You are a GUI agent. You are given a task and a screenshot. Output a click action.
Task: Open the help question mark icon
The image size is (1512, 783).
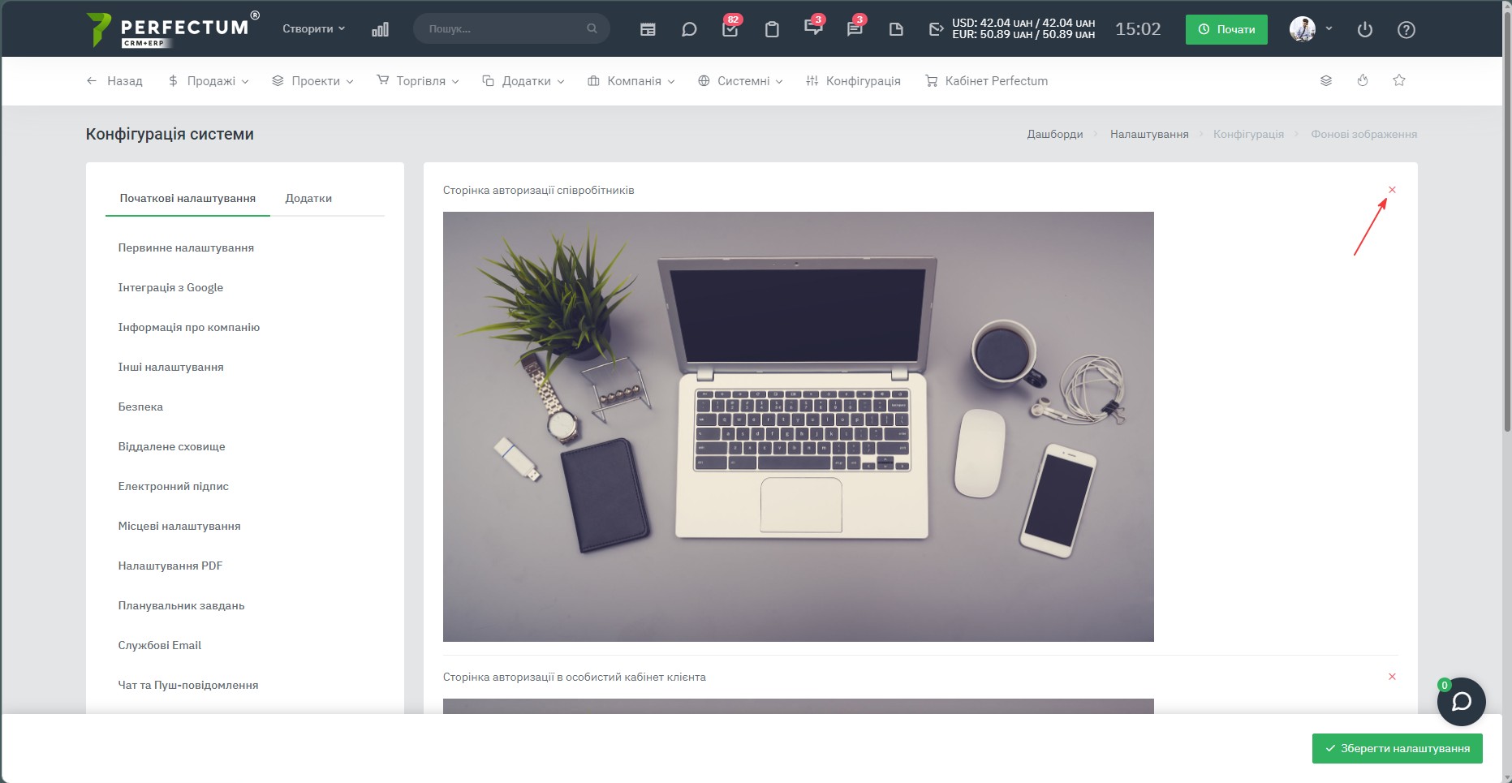pos(1406,29)
